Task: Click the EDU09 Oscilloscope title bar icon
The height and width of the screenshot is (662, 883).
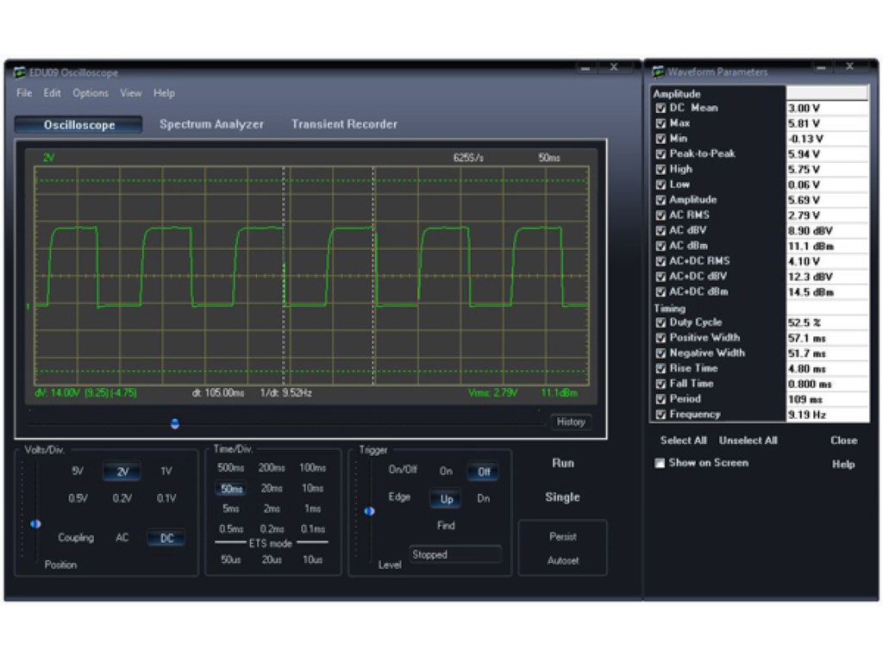Action: (x=20, y=72)
